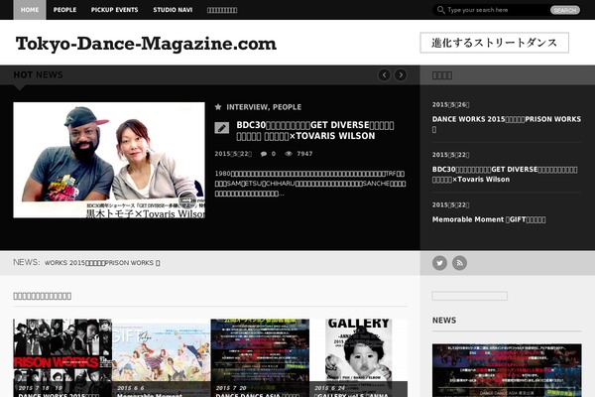Open STUDIO NAVI menu item
The image size is (595, 397).
point(173,10)
